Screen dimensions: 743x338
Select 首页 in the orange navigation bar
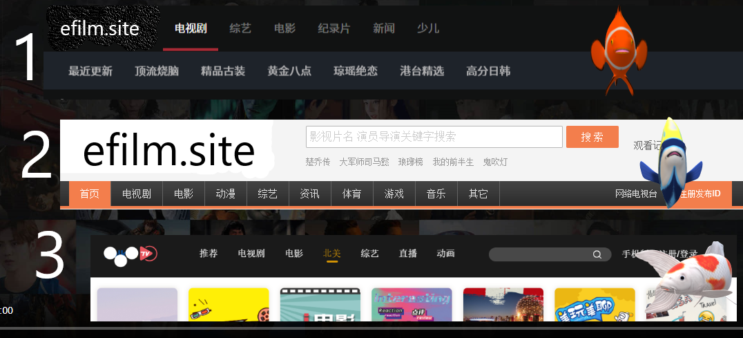(x=89, y=194)
